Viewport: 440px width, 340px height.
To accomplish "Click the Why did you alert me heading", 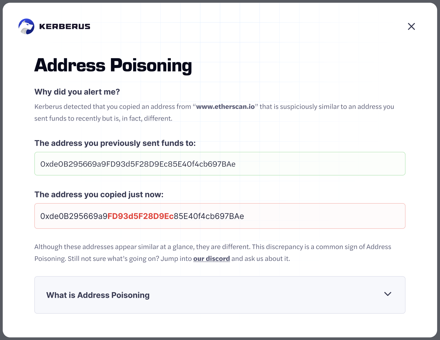I will click(x=77, y=91).
